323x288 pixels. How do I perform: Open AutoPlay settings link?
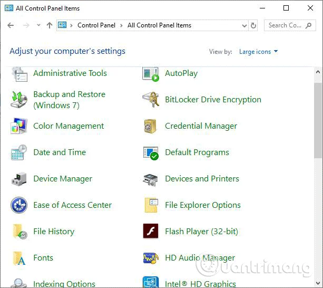[181, 73]
